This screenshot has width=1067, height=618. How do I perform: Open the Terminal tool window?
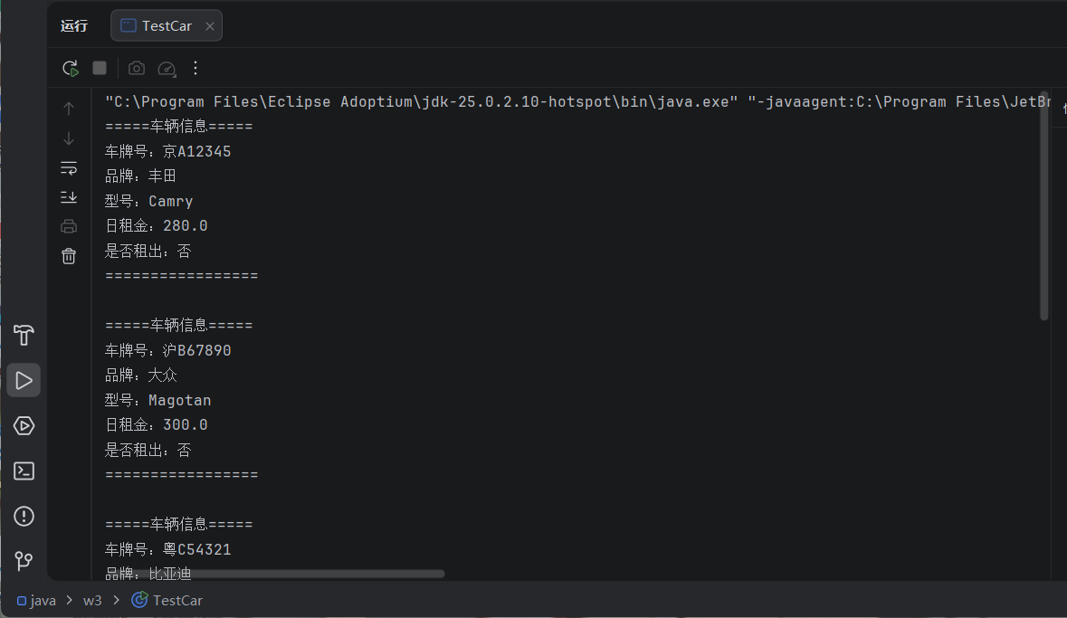[24, 471]
